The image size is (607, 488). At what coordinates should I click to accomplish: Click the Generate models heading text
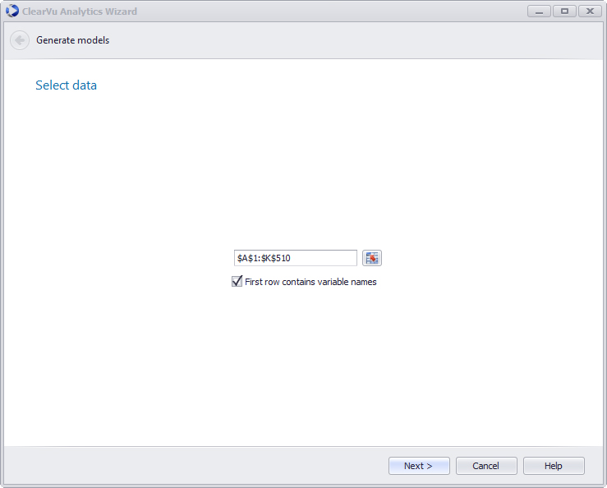click(x=73, y=40)
